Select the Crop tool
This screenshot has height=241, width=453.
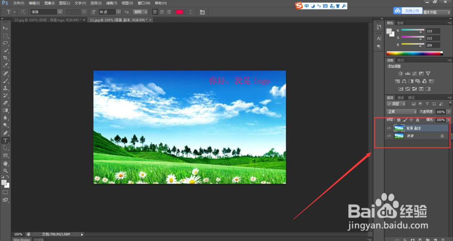(x=5, y=58)
